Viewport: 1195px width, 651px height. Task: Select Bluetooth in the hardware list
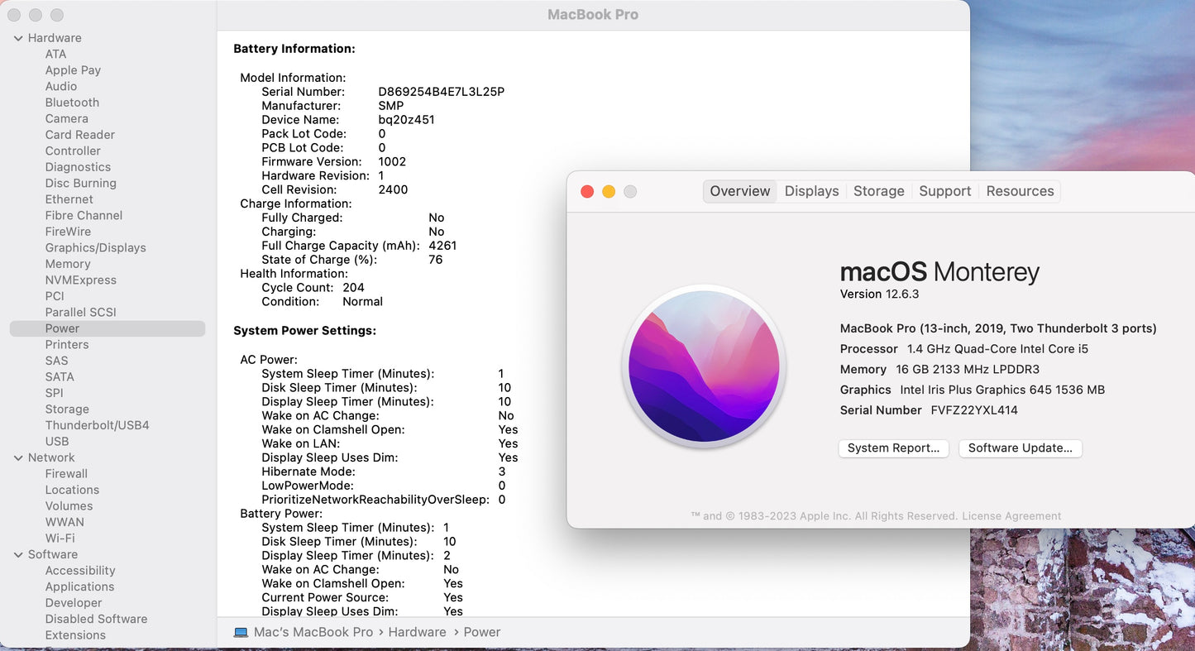pyautogui.click(x=72, y=103)
